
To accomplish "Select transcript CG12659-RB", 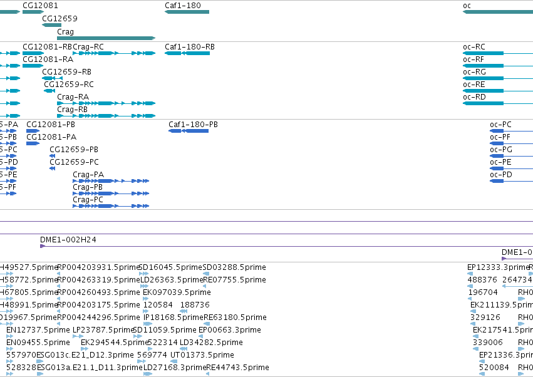I will pos(53,78).
